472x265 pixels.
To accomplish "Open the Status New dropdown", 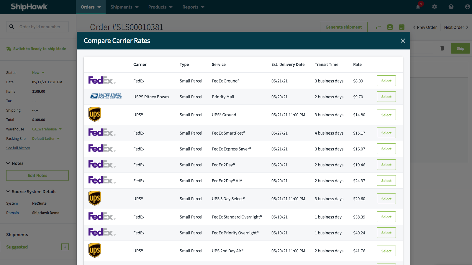I will click(x=38, y=73).
